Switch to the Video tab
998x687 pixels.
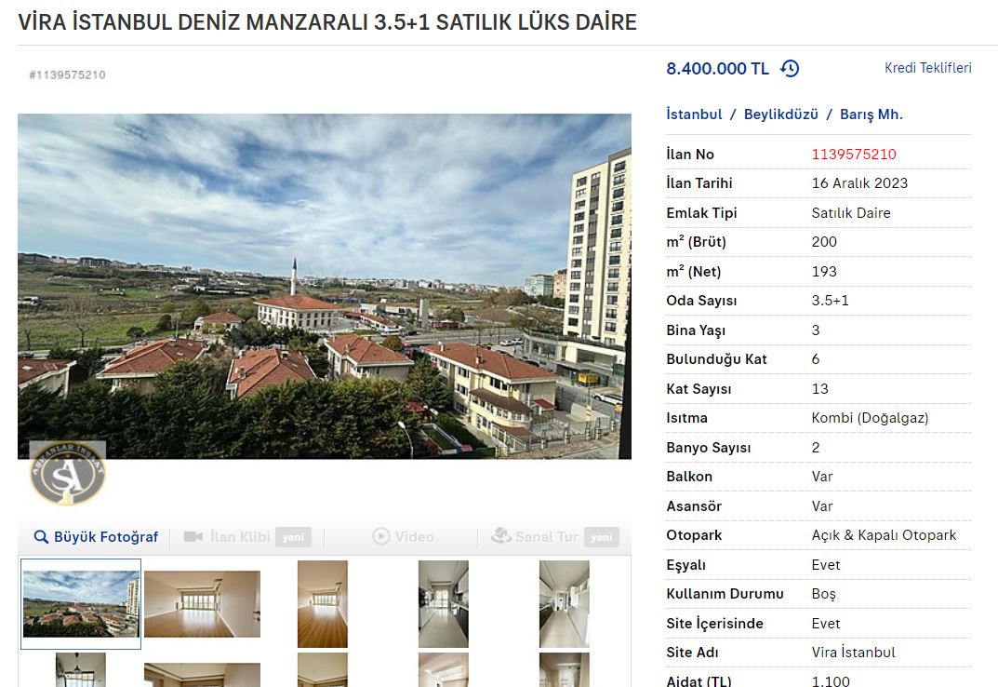(404, 536)
